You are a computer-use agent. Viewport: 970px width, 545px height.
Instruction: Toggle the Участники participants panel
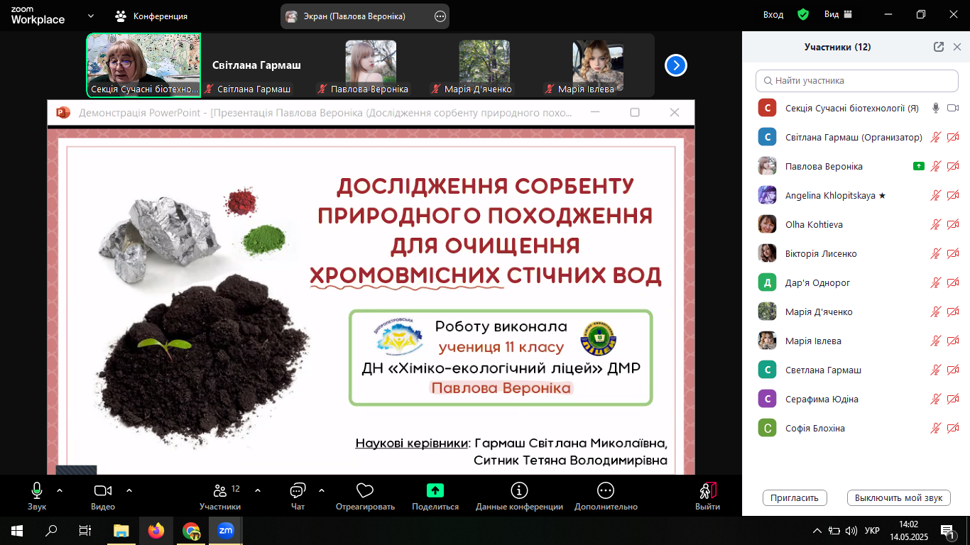(x=220, y=490)
